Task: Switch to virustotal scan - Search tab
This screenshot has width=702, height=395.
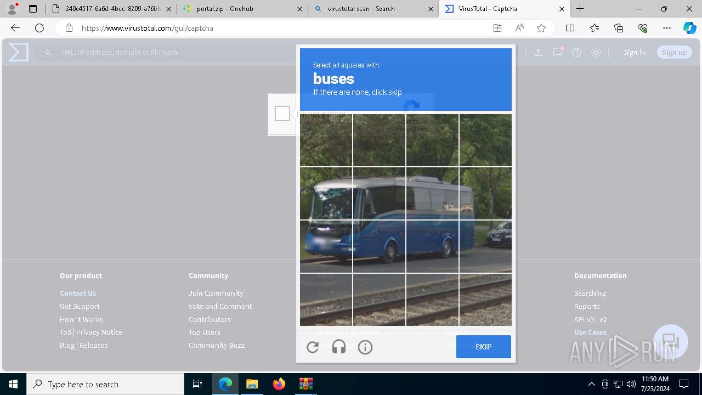Action: coord(373,9)
